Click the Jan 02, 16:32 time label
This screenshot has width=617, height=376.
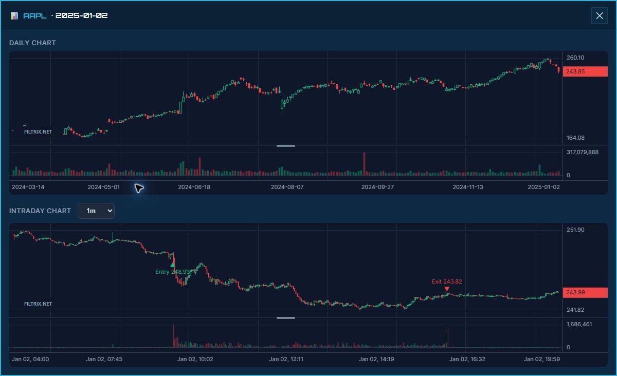[467, 359]
